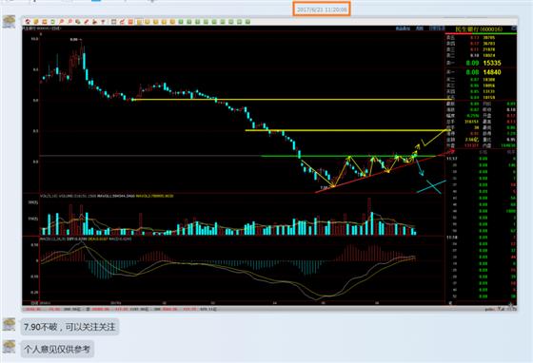Screen dimensions: 533x363
Task: Pick the red pencil drawing tool icon
Action: (x=86, y=22)
